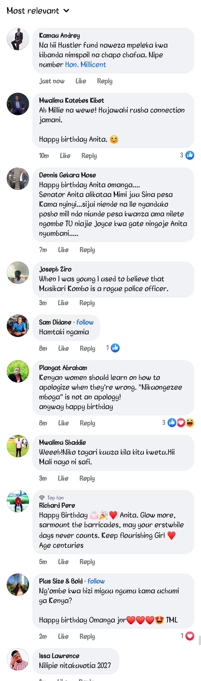Reply to Mwalimu Katebes Kibet's comment

pyautogui.click(x=89, y=156)
